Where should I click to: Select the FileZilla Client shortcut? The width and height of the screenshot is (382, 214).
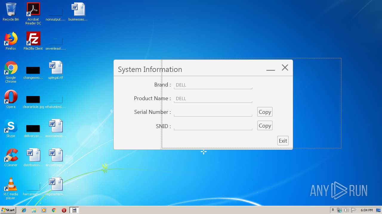(33, 41)
